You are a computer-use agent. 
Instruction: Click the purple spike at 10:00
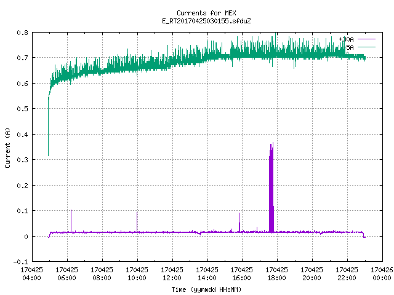[137, 222]
